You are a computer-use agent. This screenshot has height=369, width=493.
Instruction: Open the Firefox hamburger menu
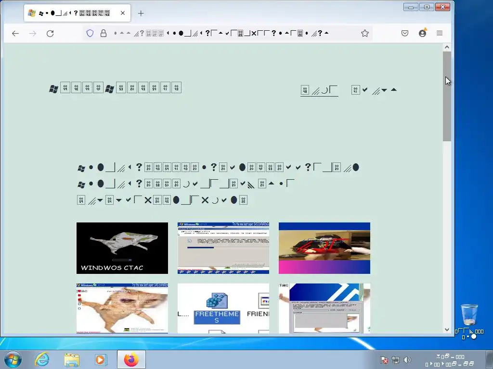click(440, 33)
